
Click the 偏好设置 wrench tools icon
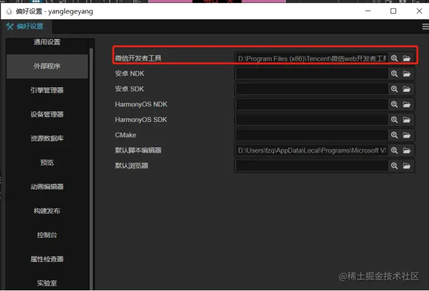[x=10, y=27]
